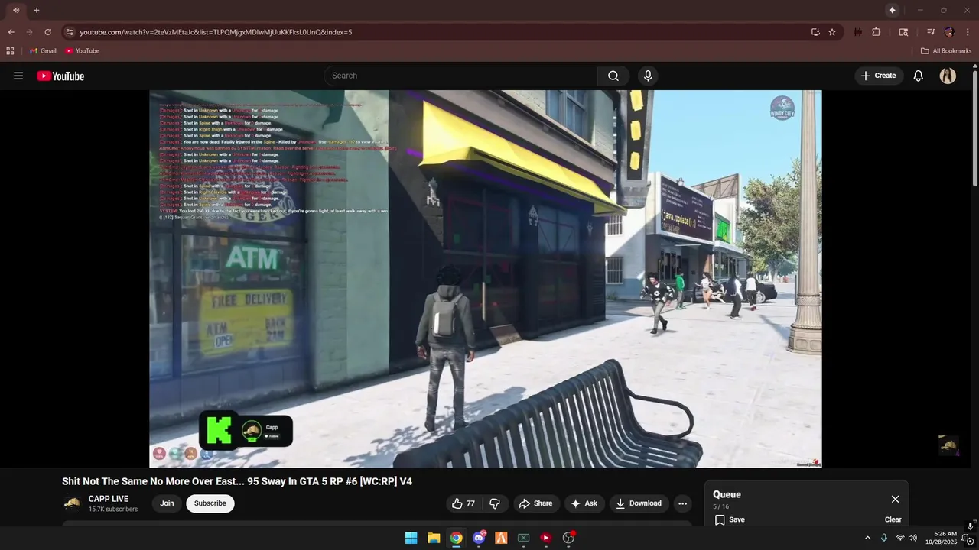Open the All Bookmarks folder
Viewport: 979px width, 550px height.
point(946,51)
